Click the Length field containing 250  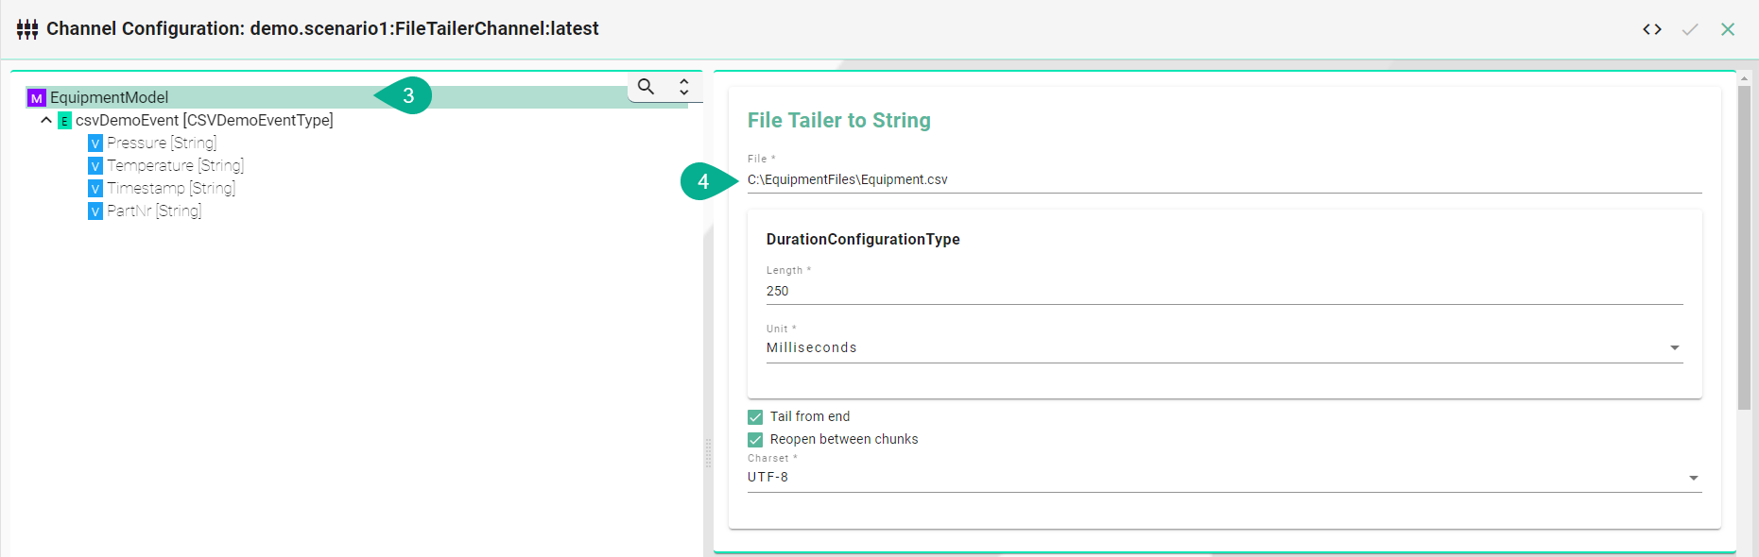point(1223,291)
